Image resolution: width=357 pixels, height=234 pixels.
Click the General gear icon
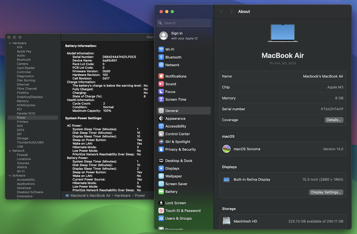[x=161, y=111]
